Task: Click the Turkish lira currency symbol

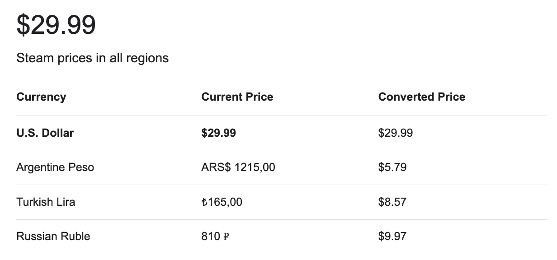Action: click(204, 202)
